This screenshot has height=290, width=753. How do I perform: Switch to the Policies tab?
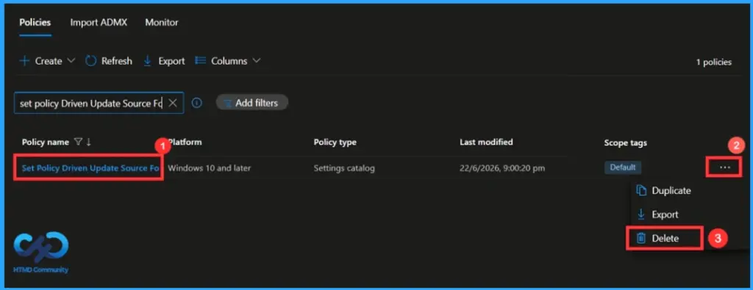[x=35, y=23]
